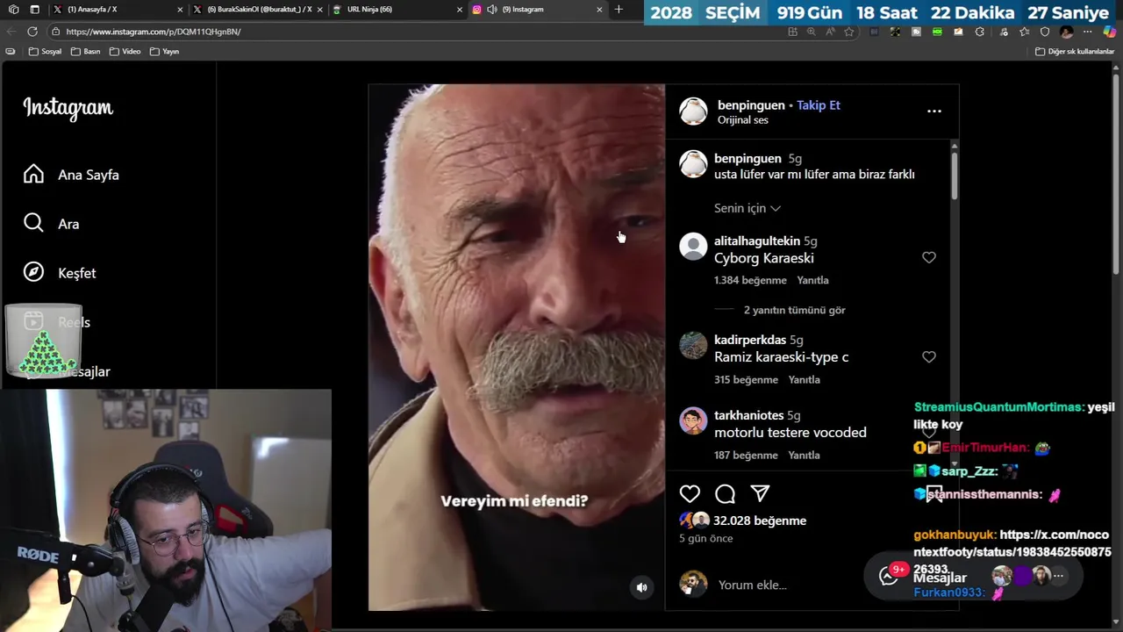Open Ana Sayfa in Instagram sidebar
Screen dimensions: 1123x632
(x=71, y=175)
